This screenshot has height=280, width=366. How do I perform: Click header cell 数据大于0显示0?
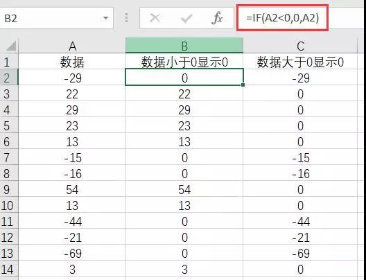300,62
